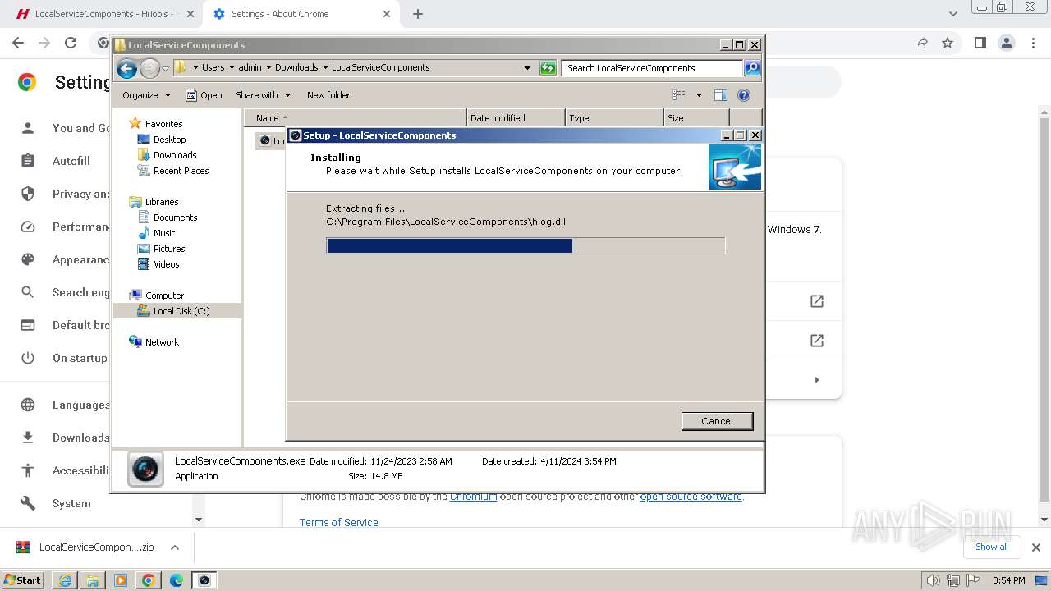The height and width of the screenshot is (591, 1051).
Task: Open Explorer recent locations dropdown arrow
Action: [165, 68]
